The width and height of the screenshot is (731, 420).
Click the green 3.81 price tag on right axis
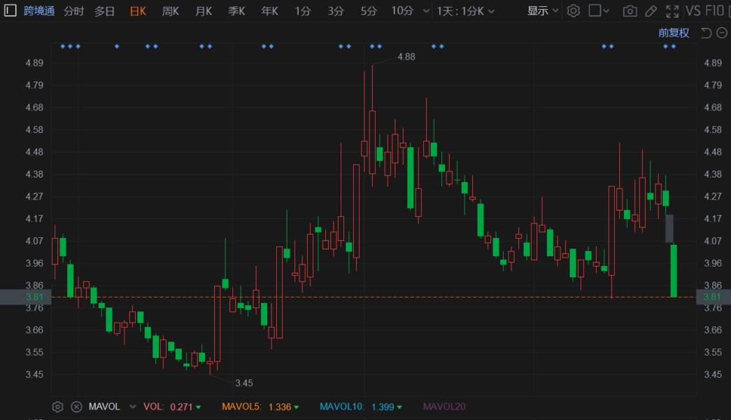[x=713, y=297]
